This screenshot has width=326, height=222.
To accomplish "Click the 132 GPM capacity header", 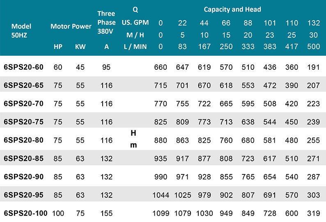I will pyautogui.click(x=313, y=23).
